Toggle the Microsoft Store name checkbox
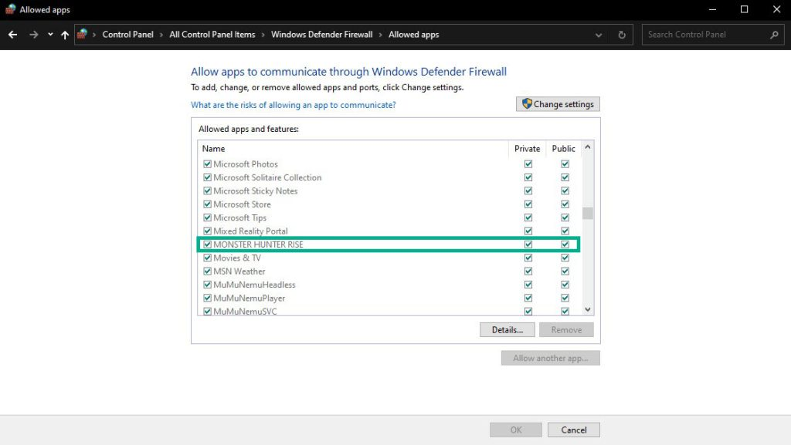Screen dimensions: 791x445 click(x=207, y=204)
